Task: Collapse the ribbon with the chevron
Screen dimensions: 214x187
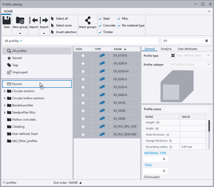Action: 209,11
